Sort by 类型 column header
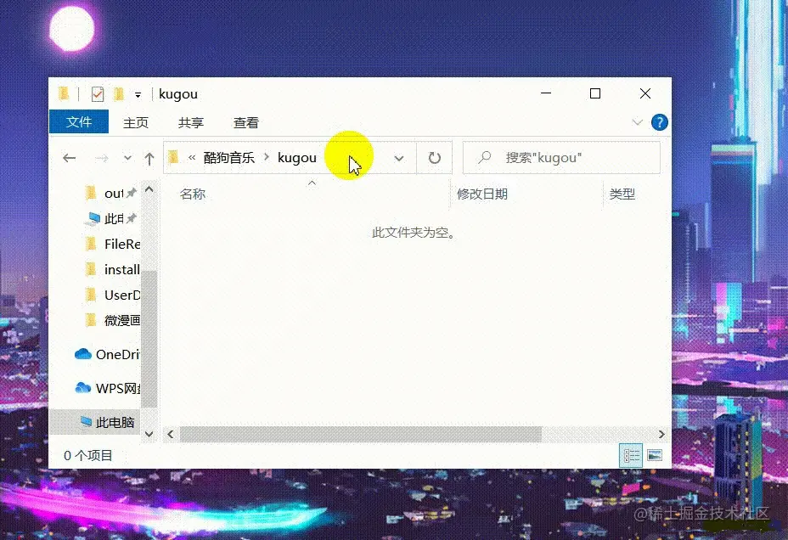This screenshot has height=540, width=788. tap(622, 194)
